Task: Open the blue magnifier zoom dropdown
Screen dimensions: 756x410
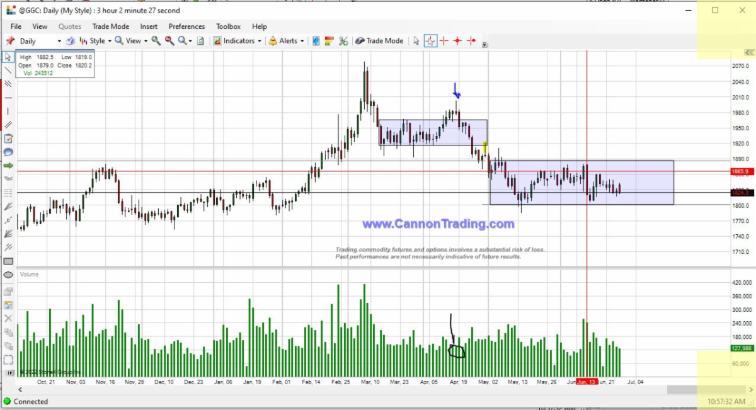Action: pyautogui.click(x=185, y=41)
